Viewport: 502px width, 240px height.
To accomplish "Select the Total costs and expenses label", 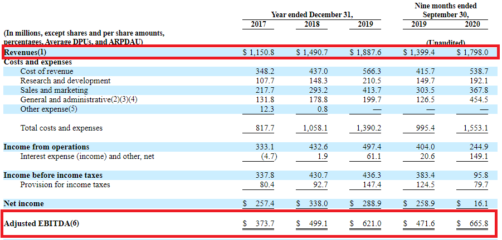I will coord(61,128).
